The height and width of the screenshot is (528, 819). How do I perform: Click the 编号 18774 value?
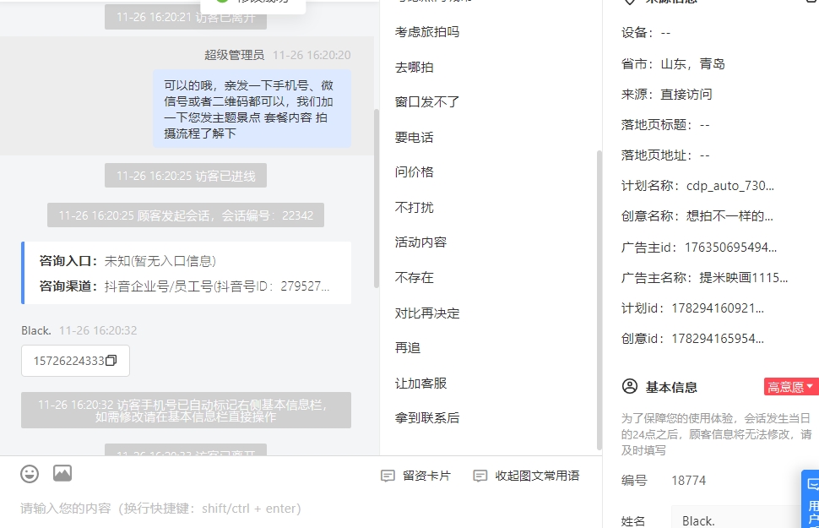coord(688,481)
